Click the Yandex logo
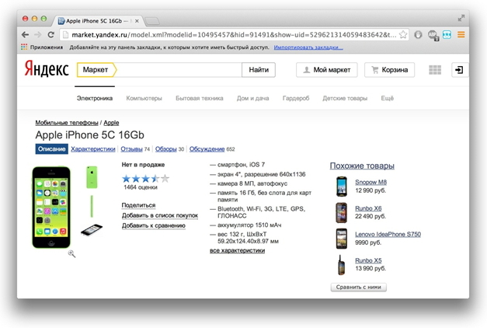 (x=46, y=70)
